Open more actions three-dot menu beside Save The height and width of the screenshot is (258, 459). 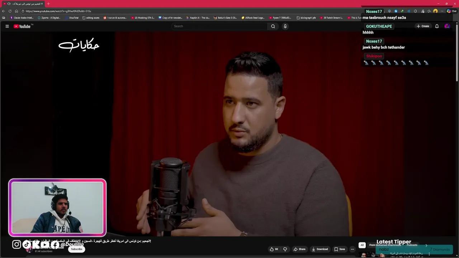pos(352,249)
